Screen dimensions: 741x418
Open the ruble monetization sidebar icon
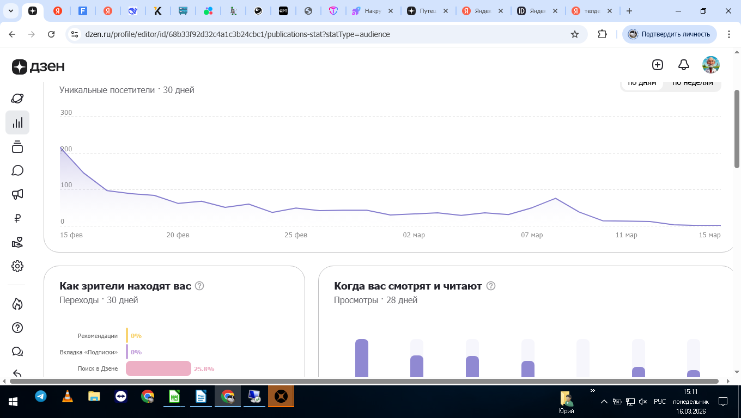17,218
